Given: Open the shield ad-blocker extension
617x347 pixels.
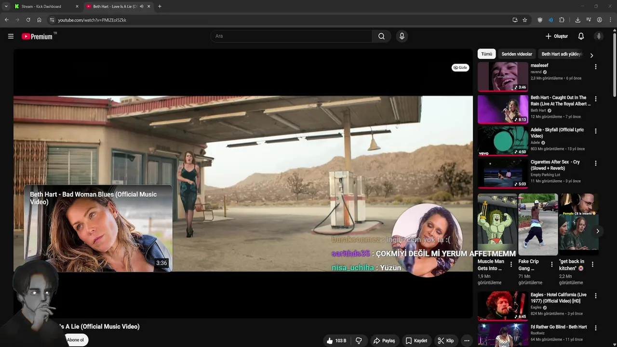Looking at the screenshot, I should point(540,20).
